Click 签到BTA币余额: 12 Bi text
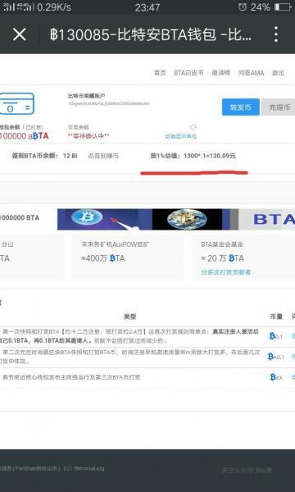This screenshot has width=295, height=492. pos(44,156)
